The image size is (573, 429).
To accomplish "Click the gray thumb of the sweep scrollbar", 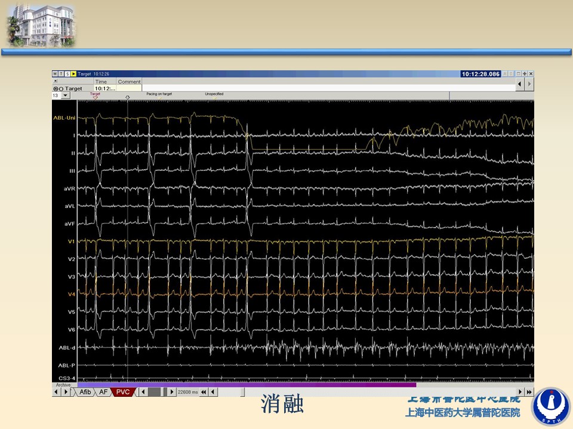I will [154, 392].
